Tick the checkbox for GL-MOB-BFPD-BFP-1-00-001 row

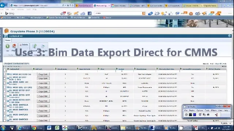point(4,91)
